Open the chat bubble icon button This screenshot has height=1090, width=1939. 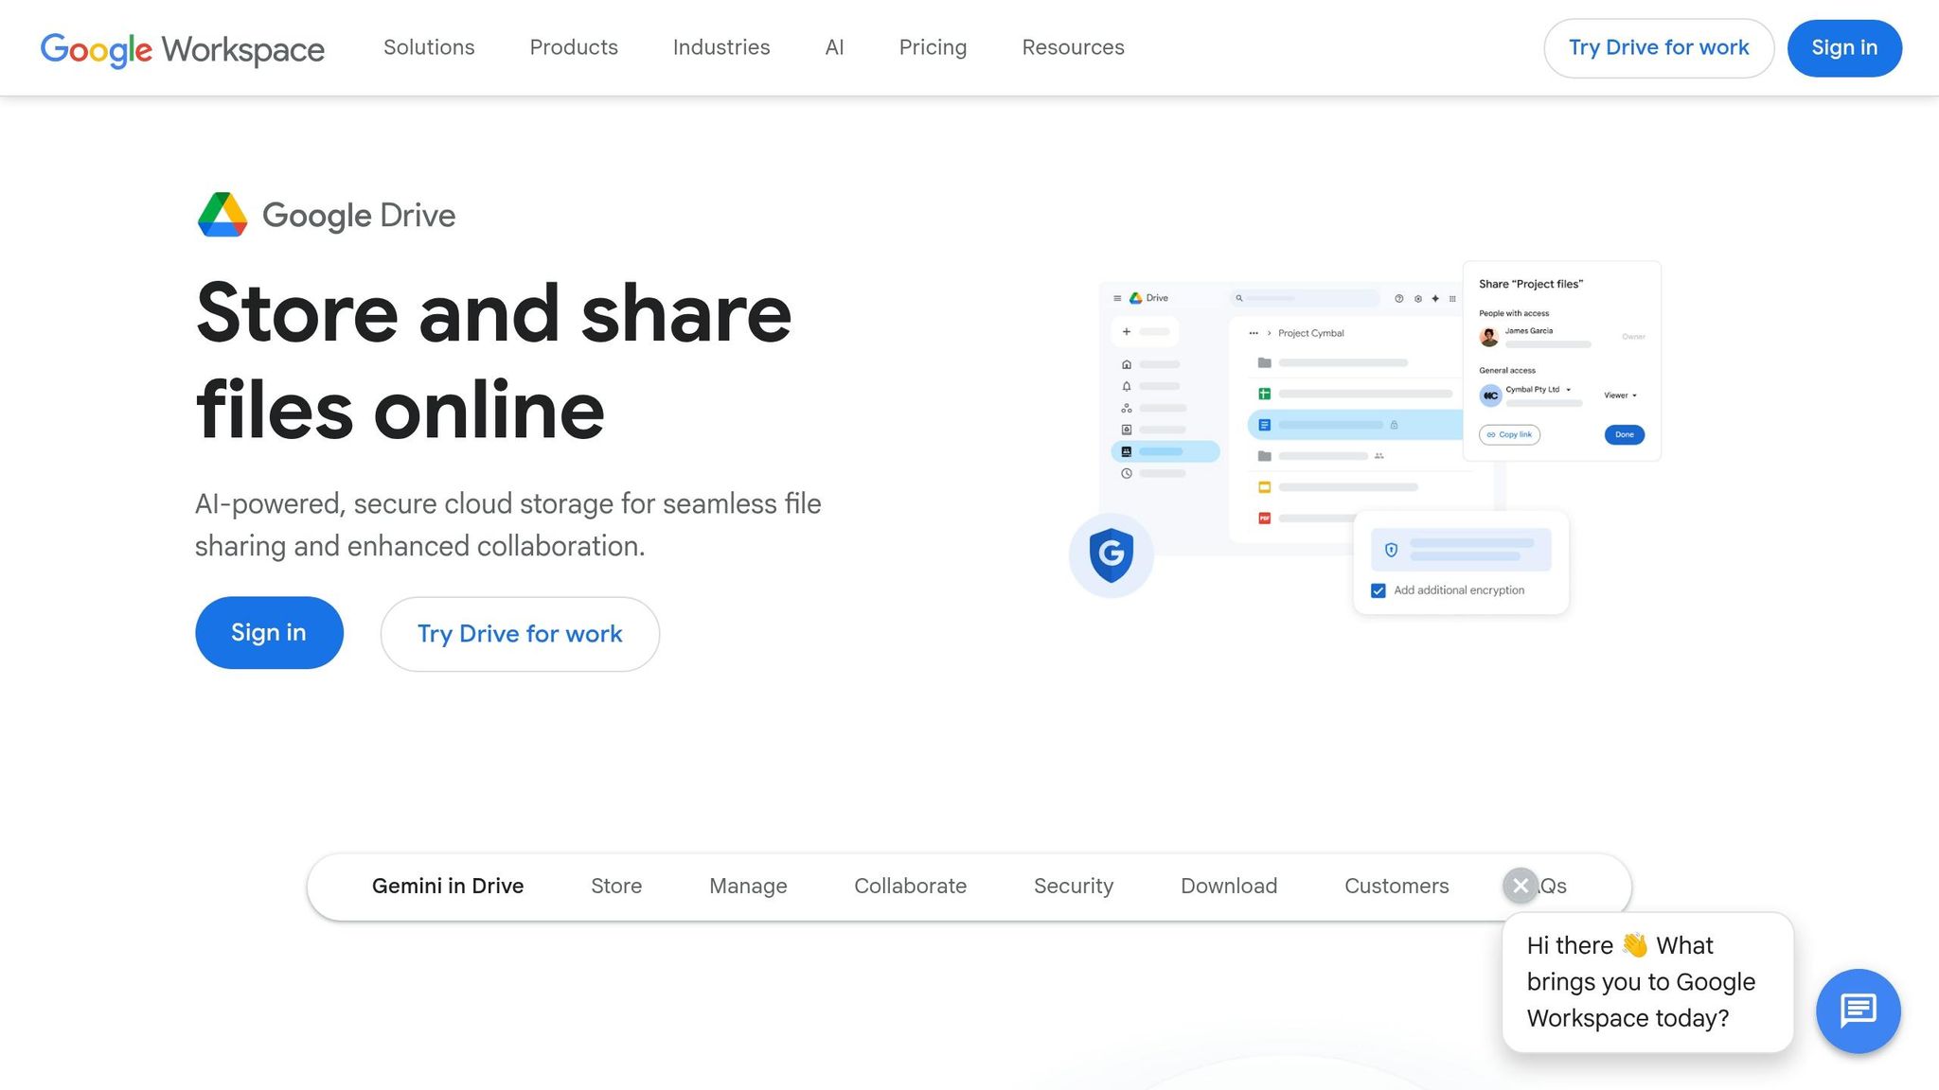(x=1858, y=1011)
